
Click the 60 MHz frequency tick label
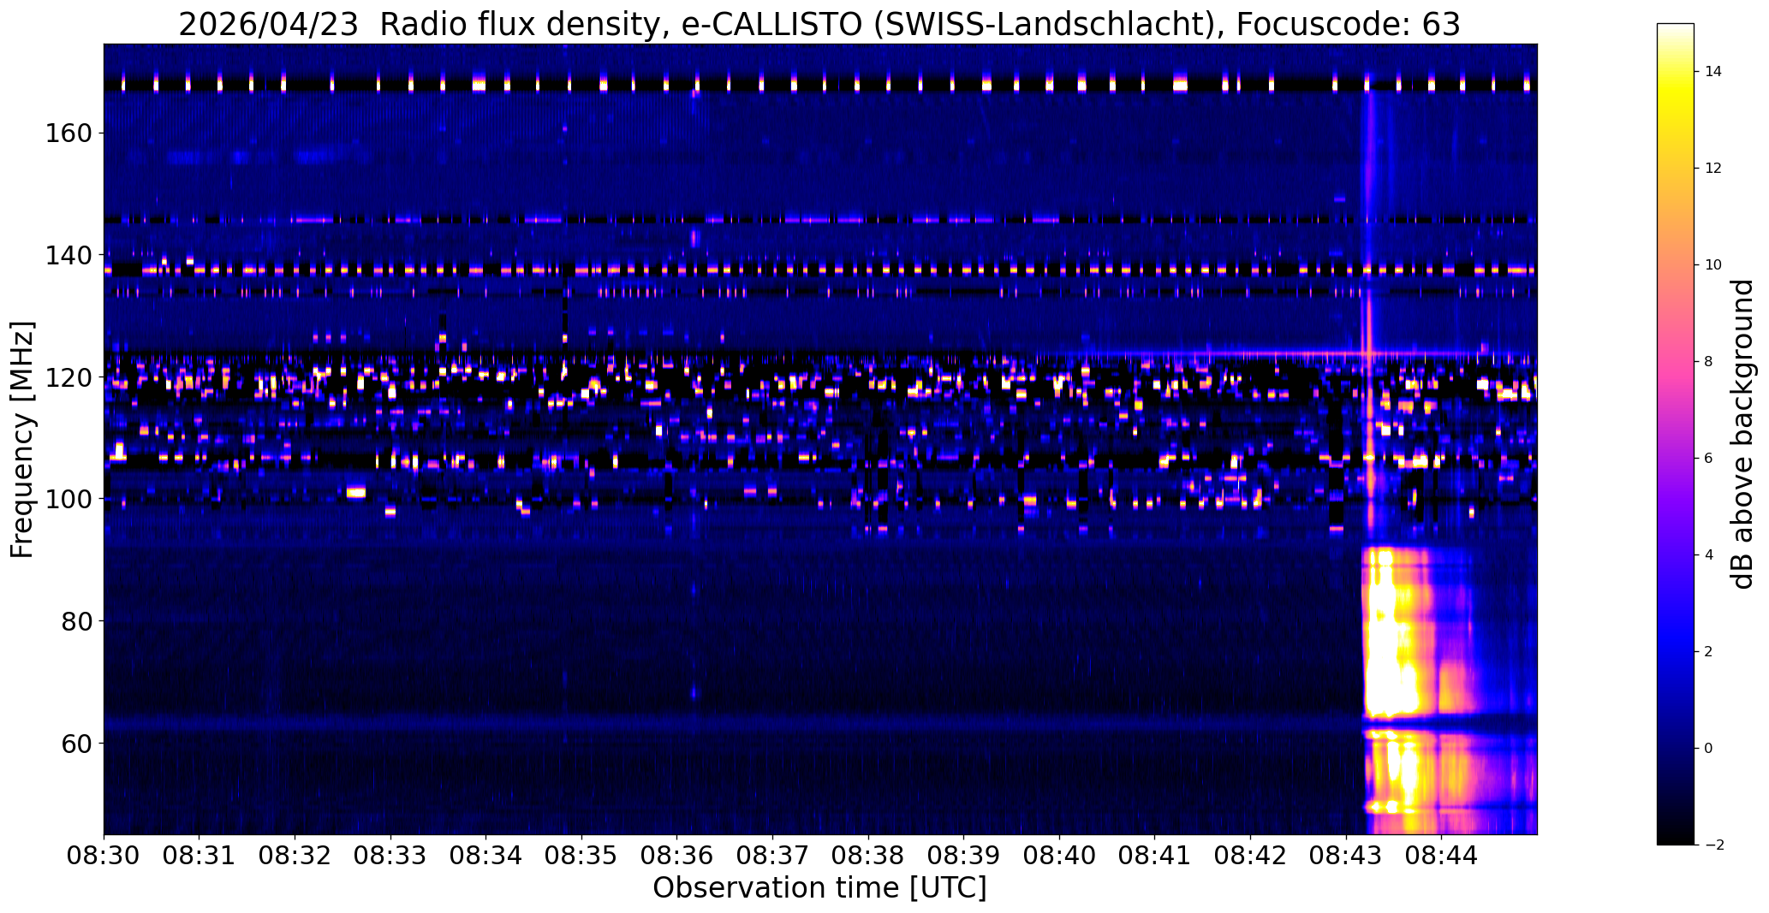click(x=80, y=743)
